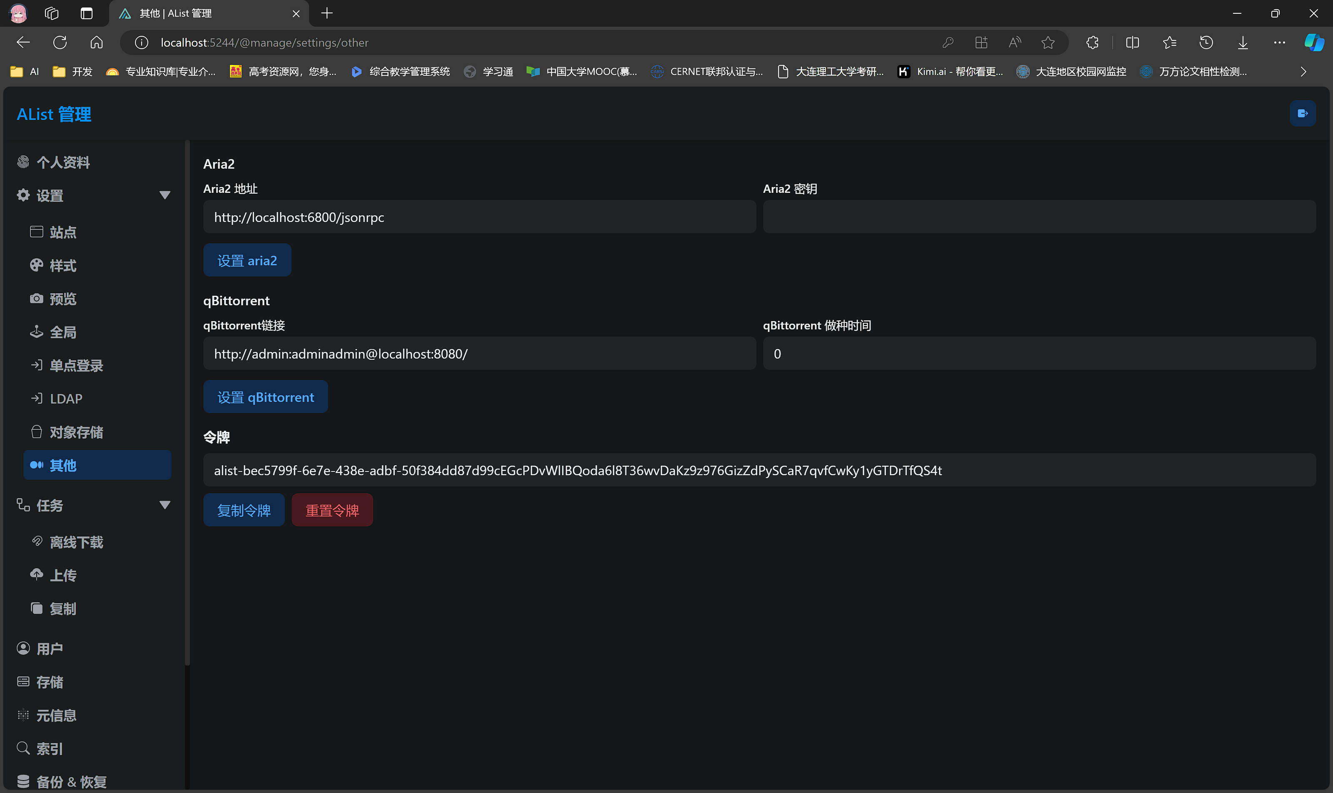Screen dimensions: 1333x793
Task: Click the 复制令牌 button
Action: (x=244, y=510)
